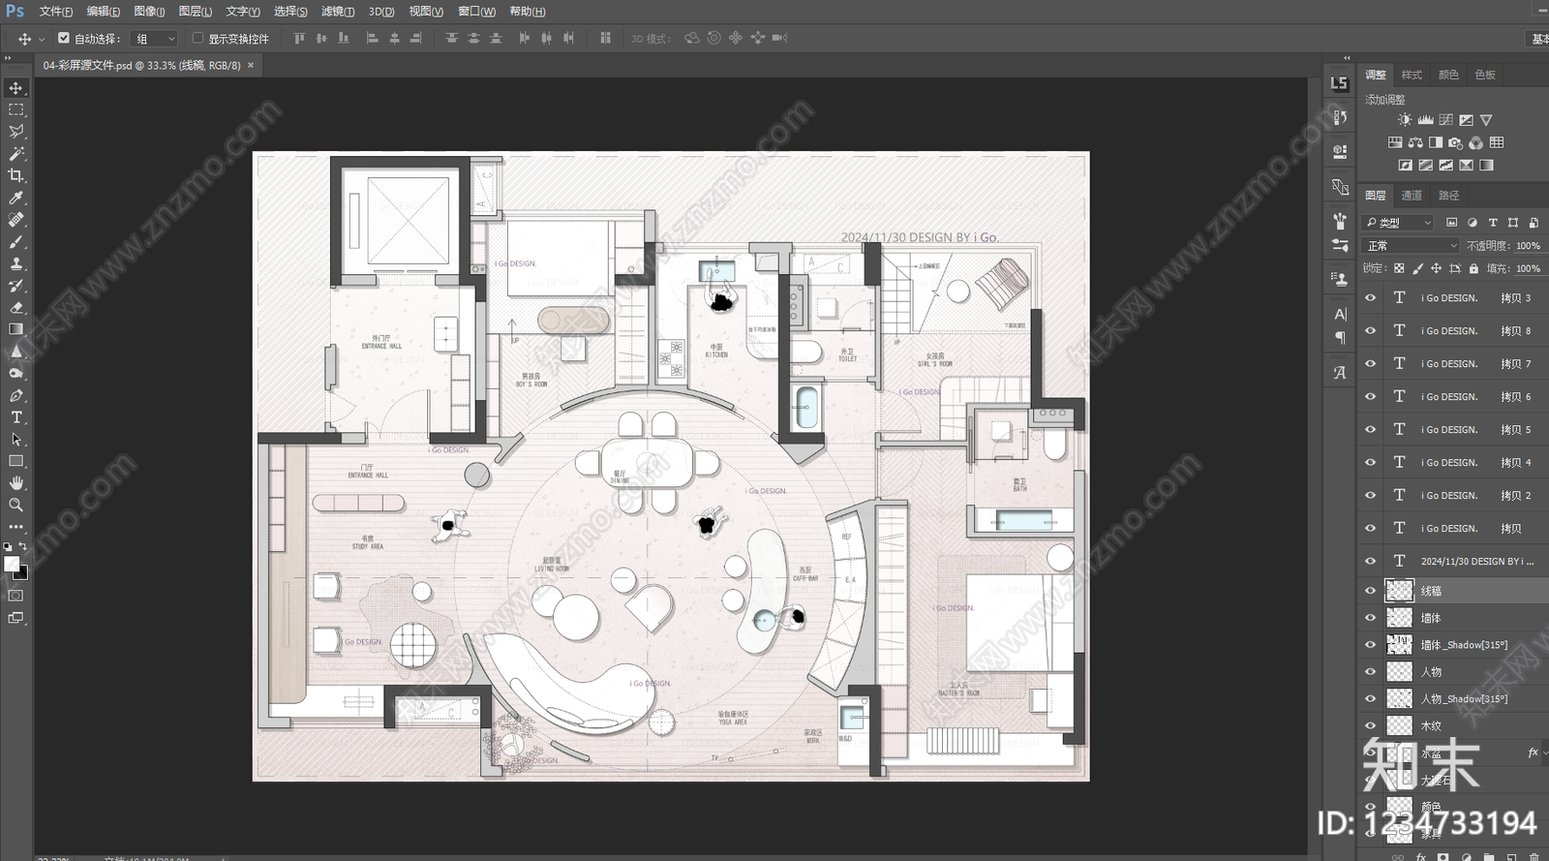Toggle the 自动选择 checkbox
Screen dimensions: 1549x861
point(64,39)
